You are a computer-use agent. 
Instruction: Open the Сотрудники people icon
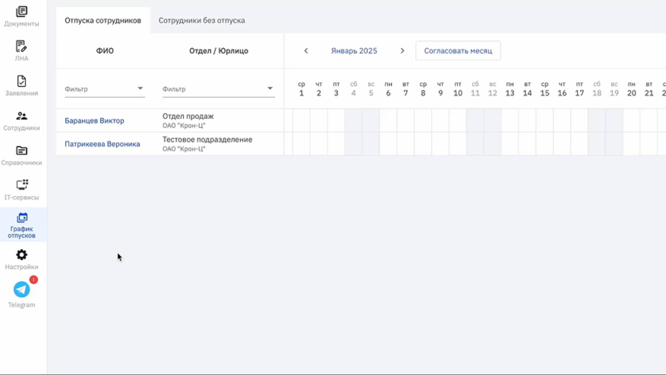(x=22, y=116)
